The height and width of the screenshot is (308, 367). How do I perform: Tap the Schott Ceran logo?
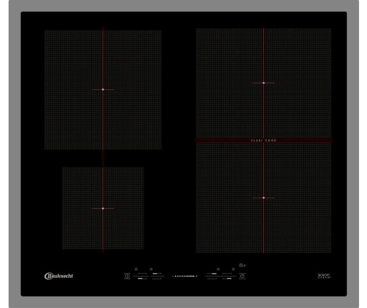click(324, 276)
